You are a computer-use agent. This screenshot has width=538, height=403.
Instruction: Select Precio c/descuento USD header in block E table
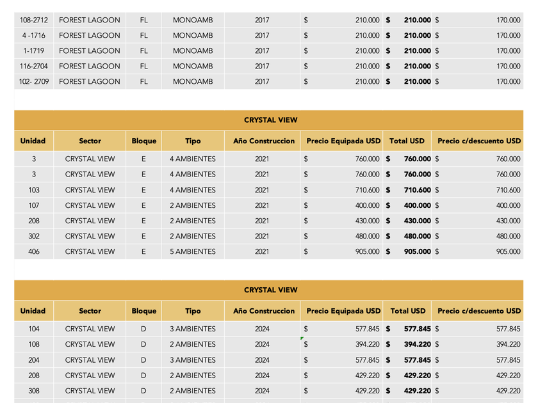pos(479,141)
